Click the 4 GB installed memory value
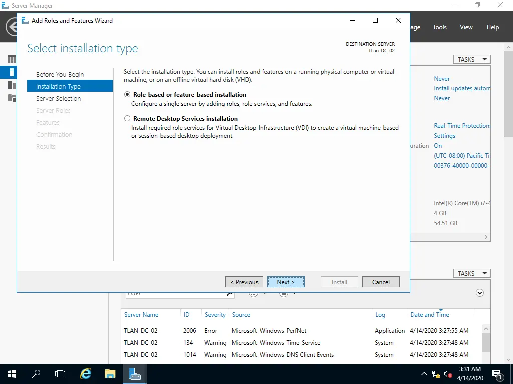The image size is (513, 384). (440, 213)
